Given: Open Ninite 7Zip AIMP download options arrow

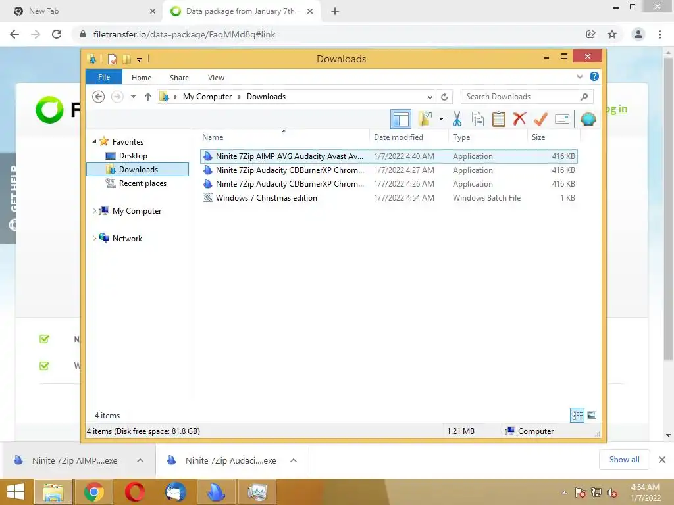Looking at the screenshot, I should click(140, 460).
